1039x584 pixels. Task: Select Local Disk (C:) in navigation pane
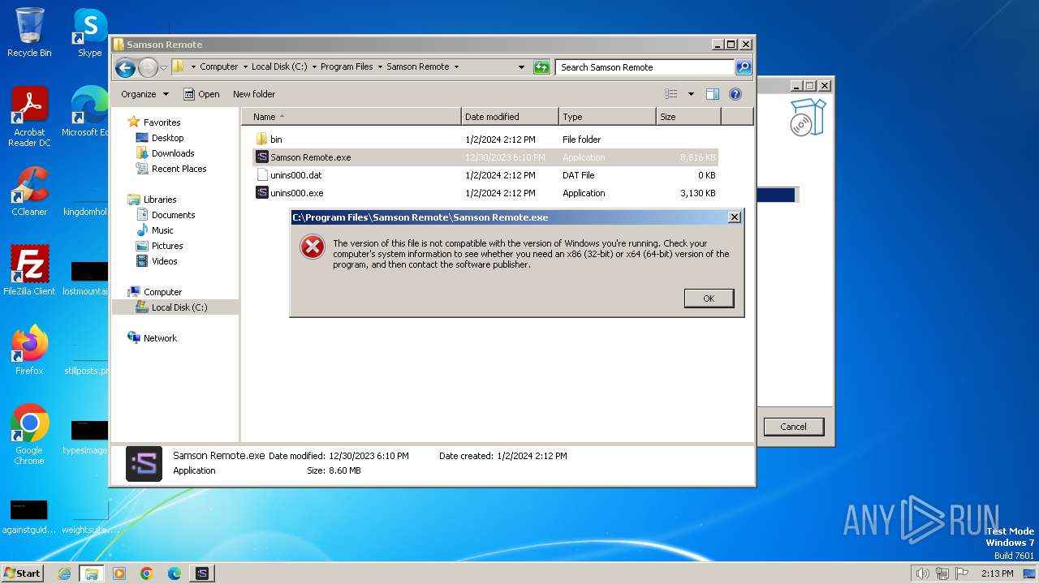(x=175, y=307)
